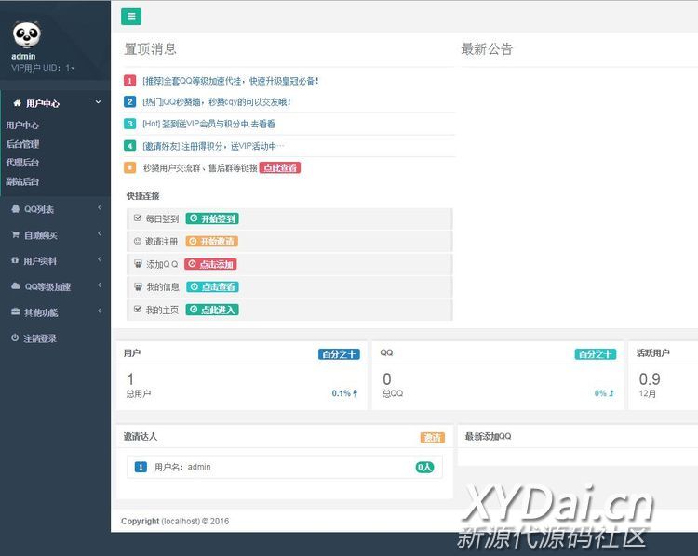Click smiley icon beside 邀请注册
The width and height of the screenshot is (698, 556).
(138, 241)
